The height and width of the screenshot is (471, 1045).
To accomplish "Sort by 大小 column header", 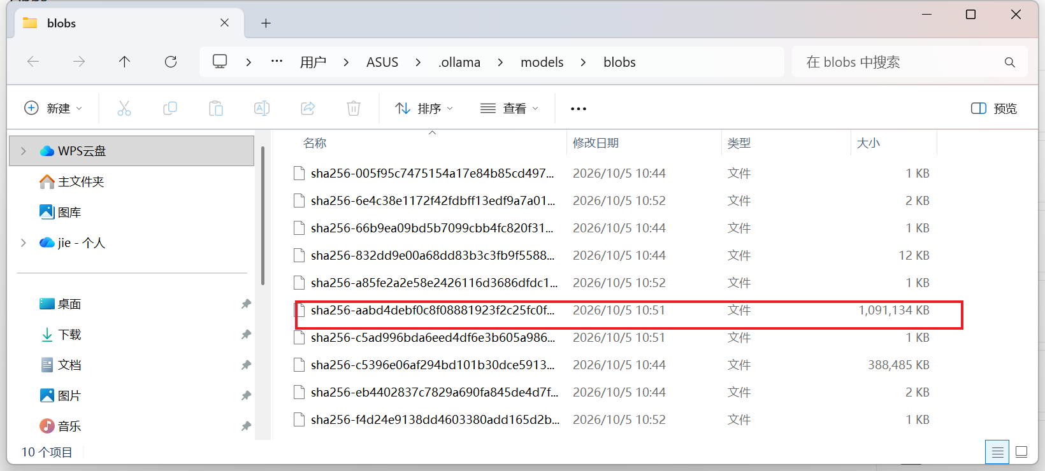I will point(868,143).
